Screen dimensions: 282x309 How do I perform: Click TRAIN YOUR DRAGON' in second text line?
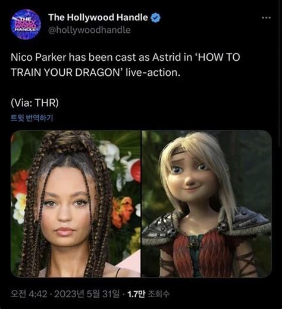point(67,72)
